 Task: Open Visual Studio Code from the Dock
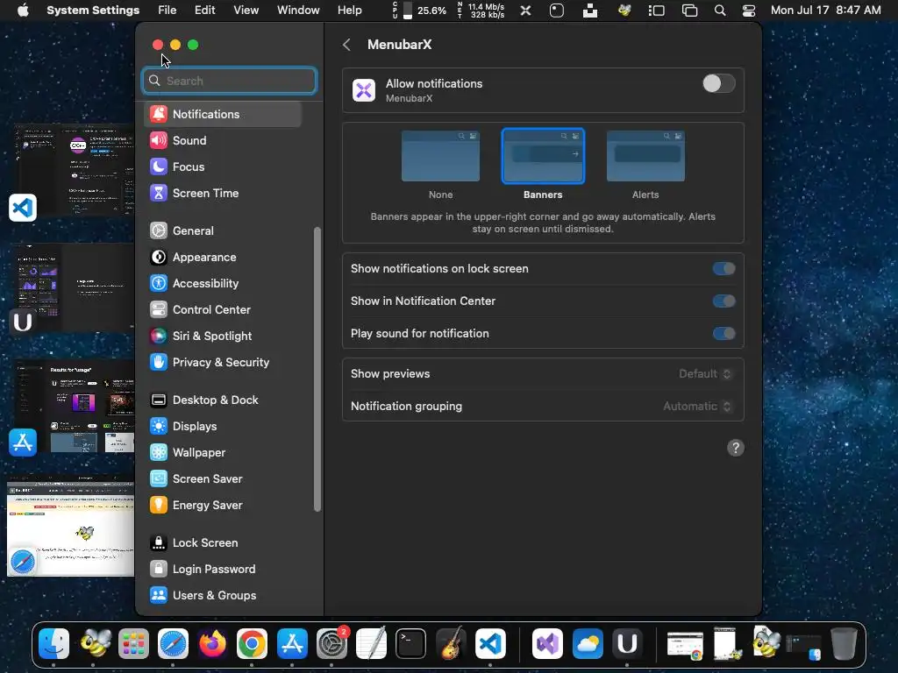[x=490, y=644]
